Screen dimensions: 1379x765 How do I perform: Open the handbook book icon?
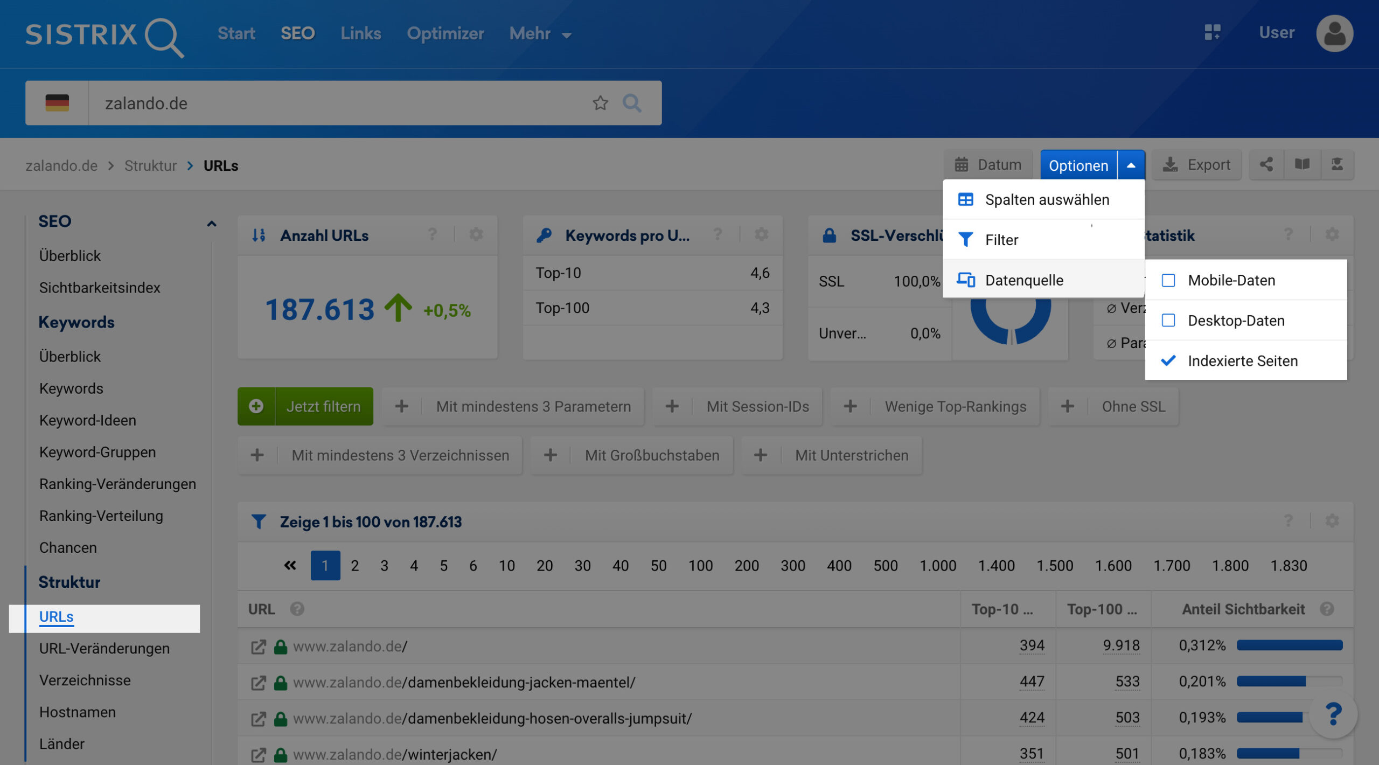(1302, 164)
